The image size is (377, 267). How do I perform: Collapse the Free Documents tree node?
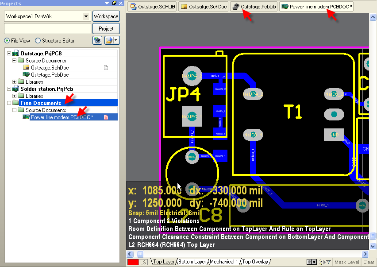(9, 103)
